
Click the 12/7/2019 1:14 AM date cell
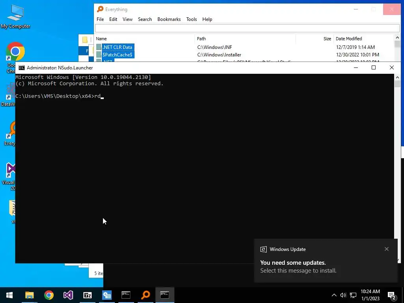tap(355, 47)
